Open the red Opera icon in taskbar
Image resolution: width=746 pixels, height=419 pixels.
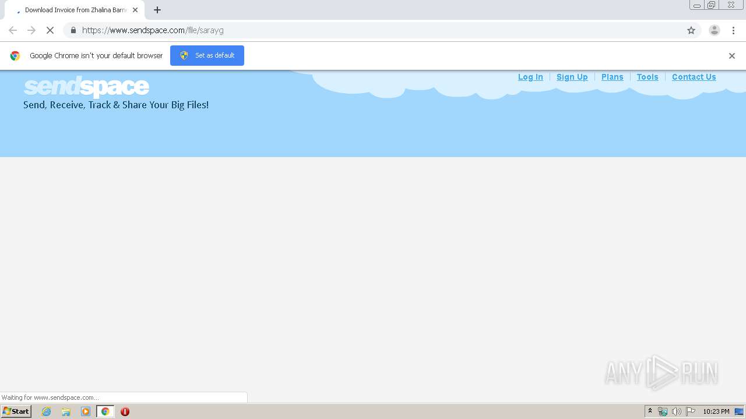125,411
